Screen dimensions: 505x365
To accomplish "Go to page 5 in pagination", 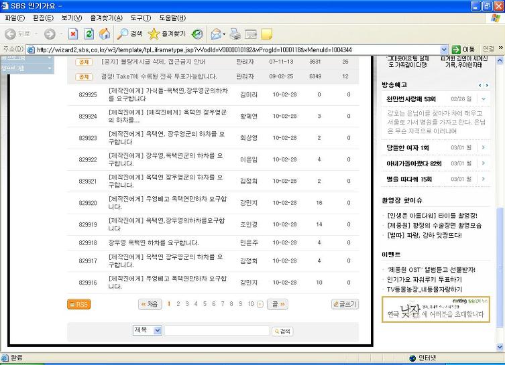I will click(x=205, y=304).
